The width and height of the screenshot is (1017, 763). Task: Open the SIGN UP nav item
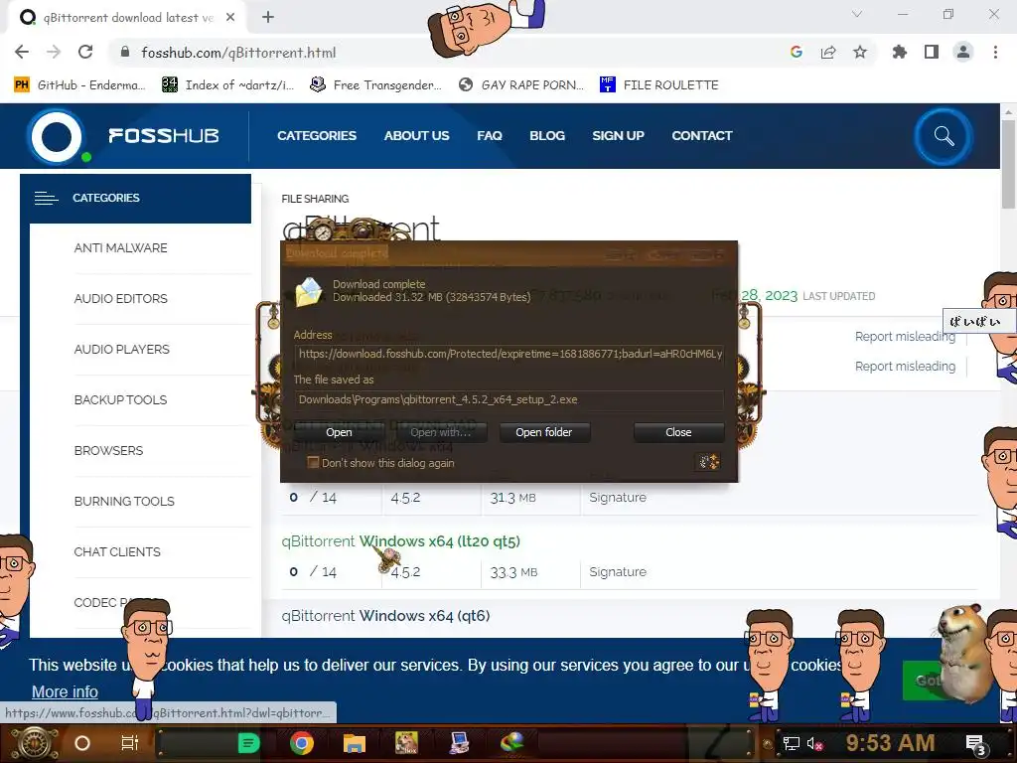618,135
